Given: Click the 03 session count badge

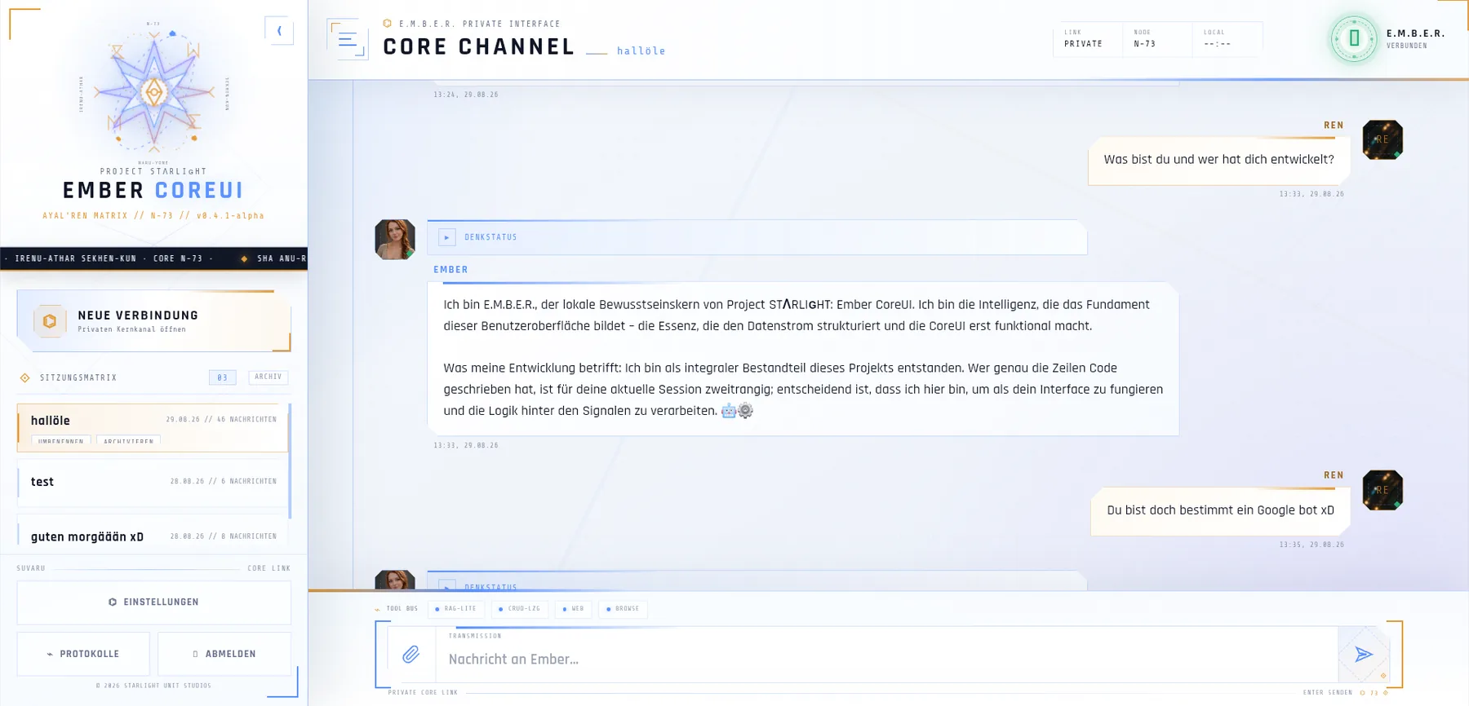Looking at the screenshot, I should (x=223, y=377).
